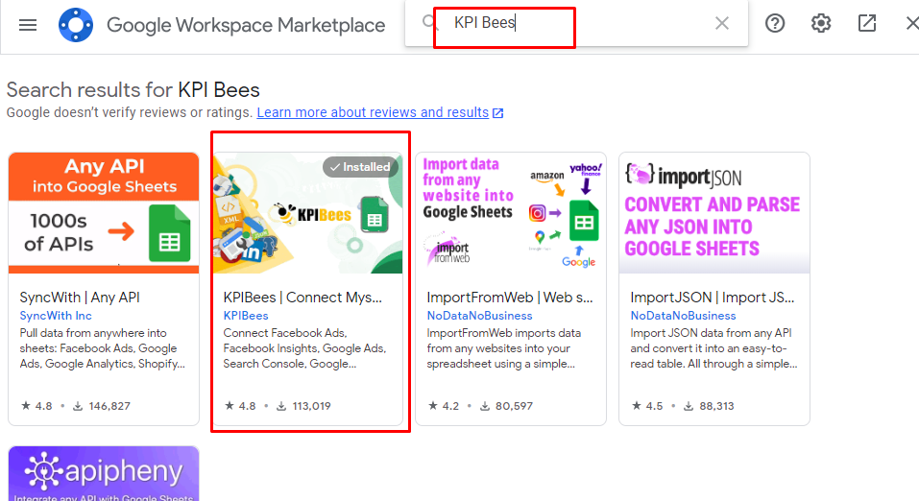The height and width of the screenshot is (501, 919).
Task: Click the Google Workspace Marketplace logo
Action: (x=76, y=25)
